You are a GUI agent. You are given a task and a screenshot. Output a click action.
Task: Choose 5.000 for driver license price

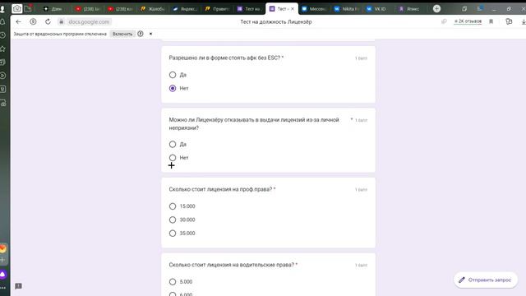pos(173,282)
